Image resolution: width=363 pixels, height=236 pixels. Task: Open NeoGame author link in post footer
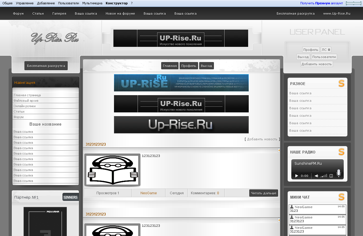149,193
